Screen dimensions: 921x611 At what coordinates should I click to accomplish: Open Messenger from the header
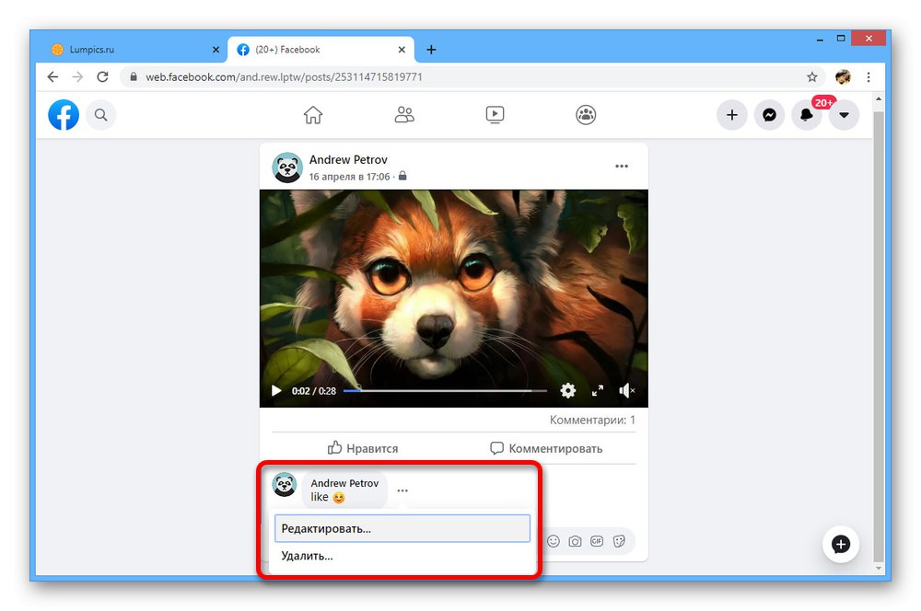pyautogui.click(x=769, y=114)
